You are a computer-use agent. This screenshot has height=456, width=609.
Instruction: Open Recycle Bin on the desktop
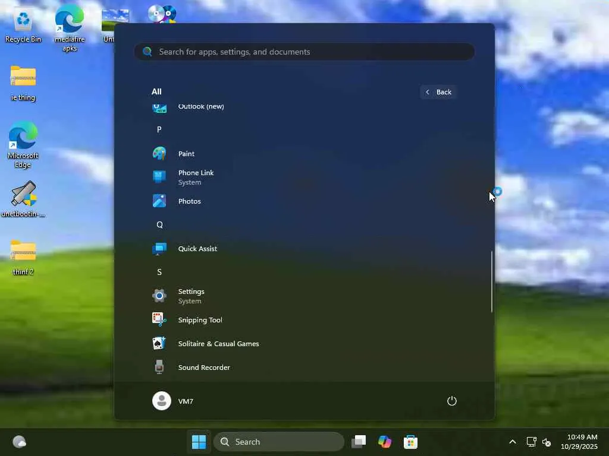point(23,26)
